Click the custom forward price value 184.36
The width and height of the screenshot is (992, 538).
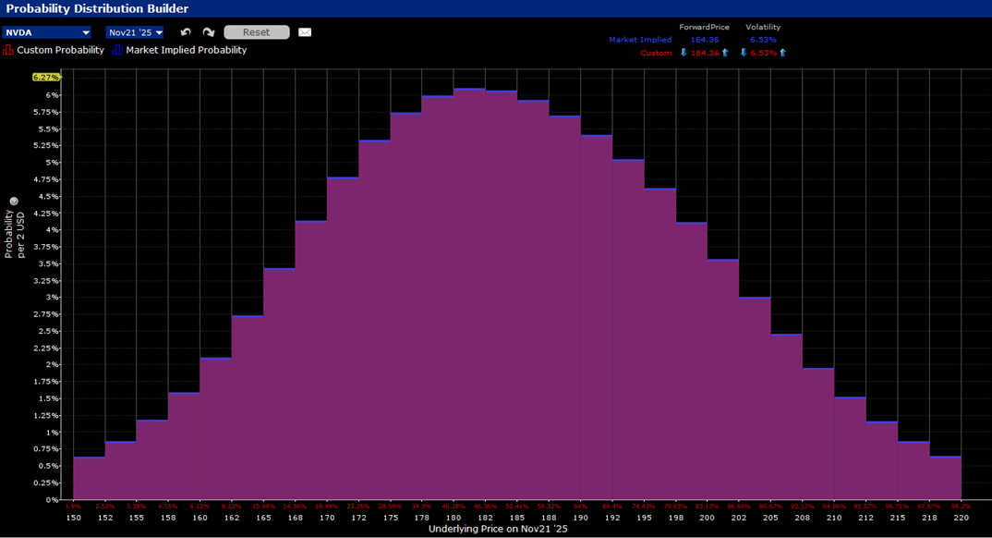tap(705, 53)
